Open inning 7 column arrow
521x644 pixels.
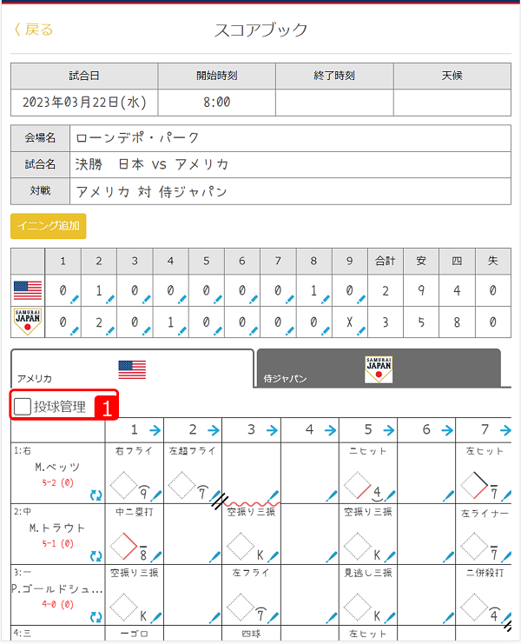tap(505, 430)
